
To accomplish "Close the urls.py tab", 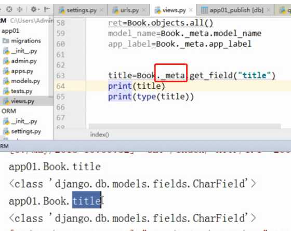I will coord(143,10).
